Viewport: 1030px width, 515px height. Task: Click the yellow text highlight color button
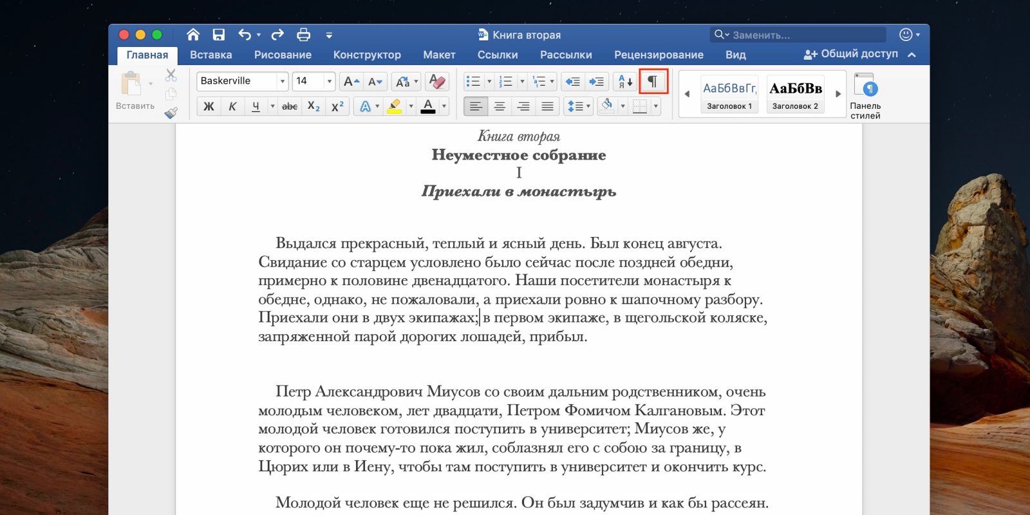[395, 106]
